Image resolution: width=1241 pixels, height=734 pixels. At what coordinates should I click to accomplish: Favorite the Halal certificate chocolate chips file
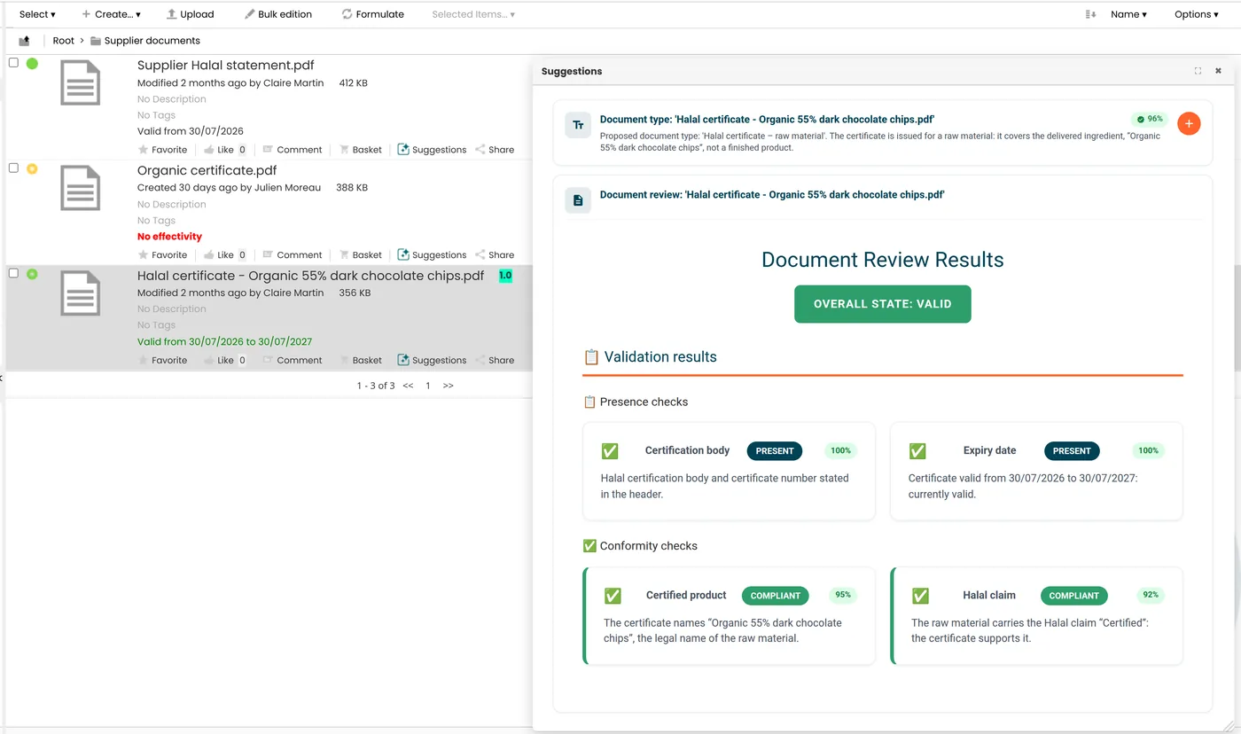click(163, 361)
